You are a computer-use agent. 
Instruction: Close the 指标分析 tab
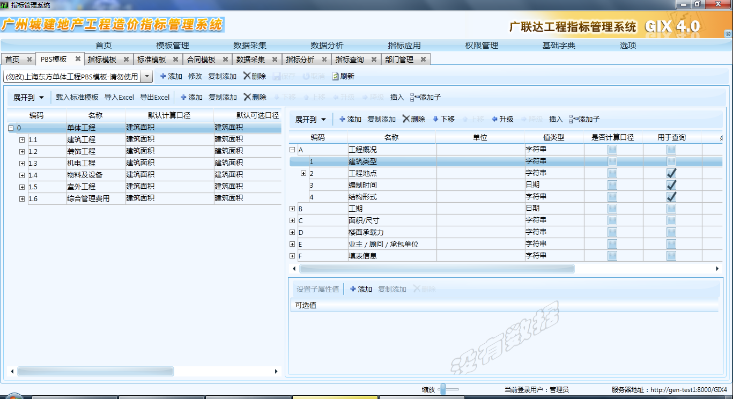(324, 60)
